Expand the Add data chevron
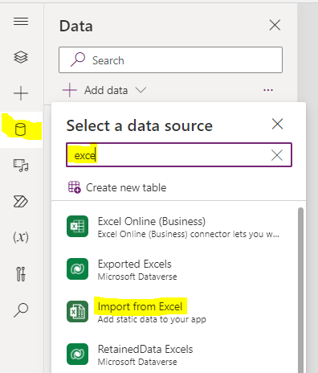The image size is (318, 373). [141, 90]
